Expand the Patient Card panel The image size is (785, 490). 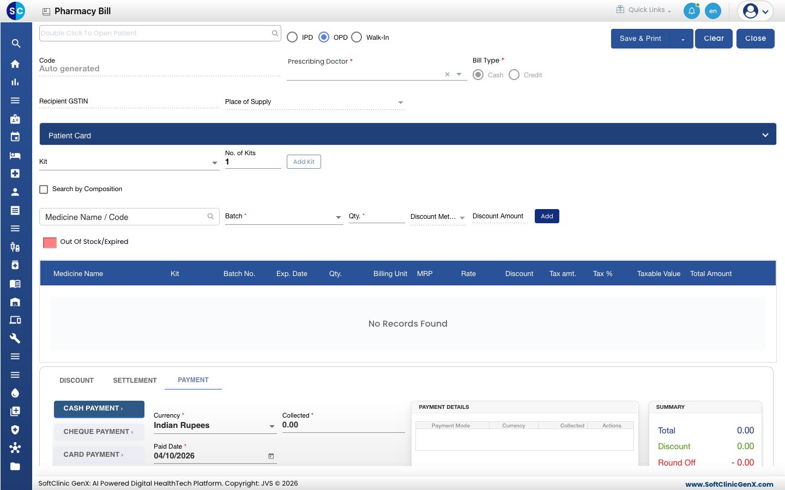coord(408,134)
